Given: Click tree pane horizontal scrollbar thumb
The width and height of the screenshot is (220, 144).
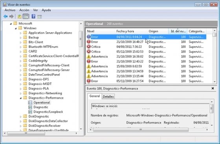Looking at the screenshot, I should tap(26, 133).
